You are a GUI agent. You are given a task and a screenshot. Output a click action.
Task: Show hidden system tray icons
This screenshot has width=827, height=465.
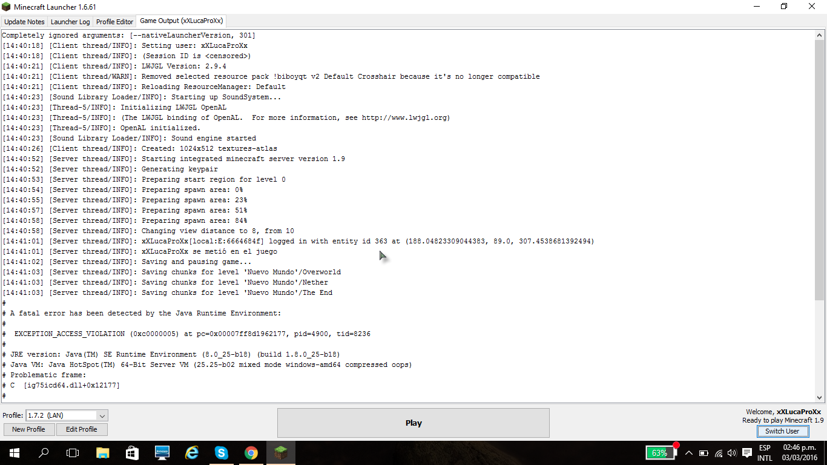click(689, 453)
